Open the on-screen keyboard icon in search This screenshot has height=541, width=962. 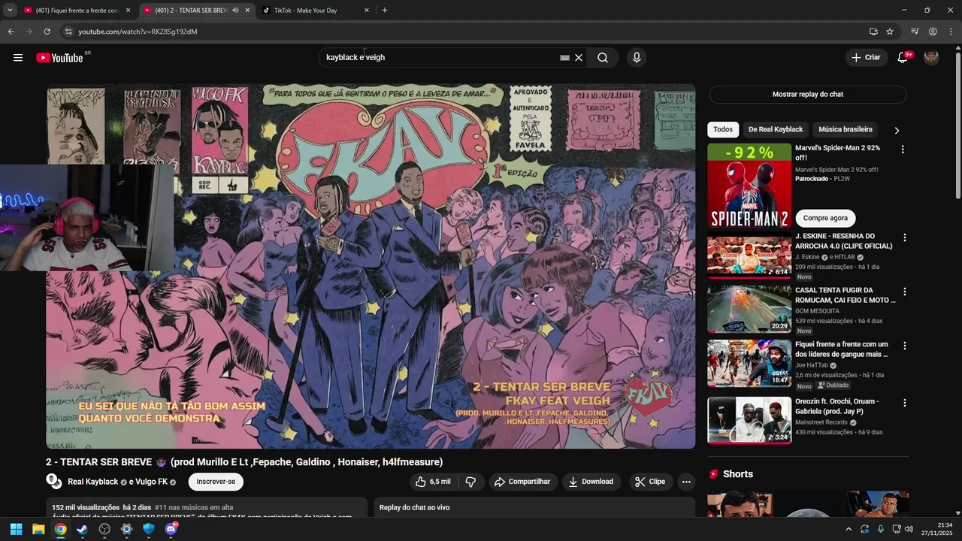click(564, 58)
